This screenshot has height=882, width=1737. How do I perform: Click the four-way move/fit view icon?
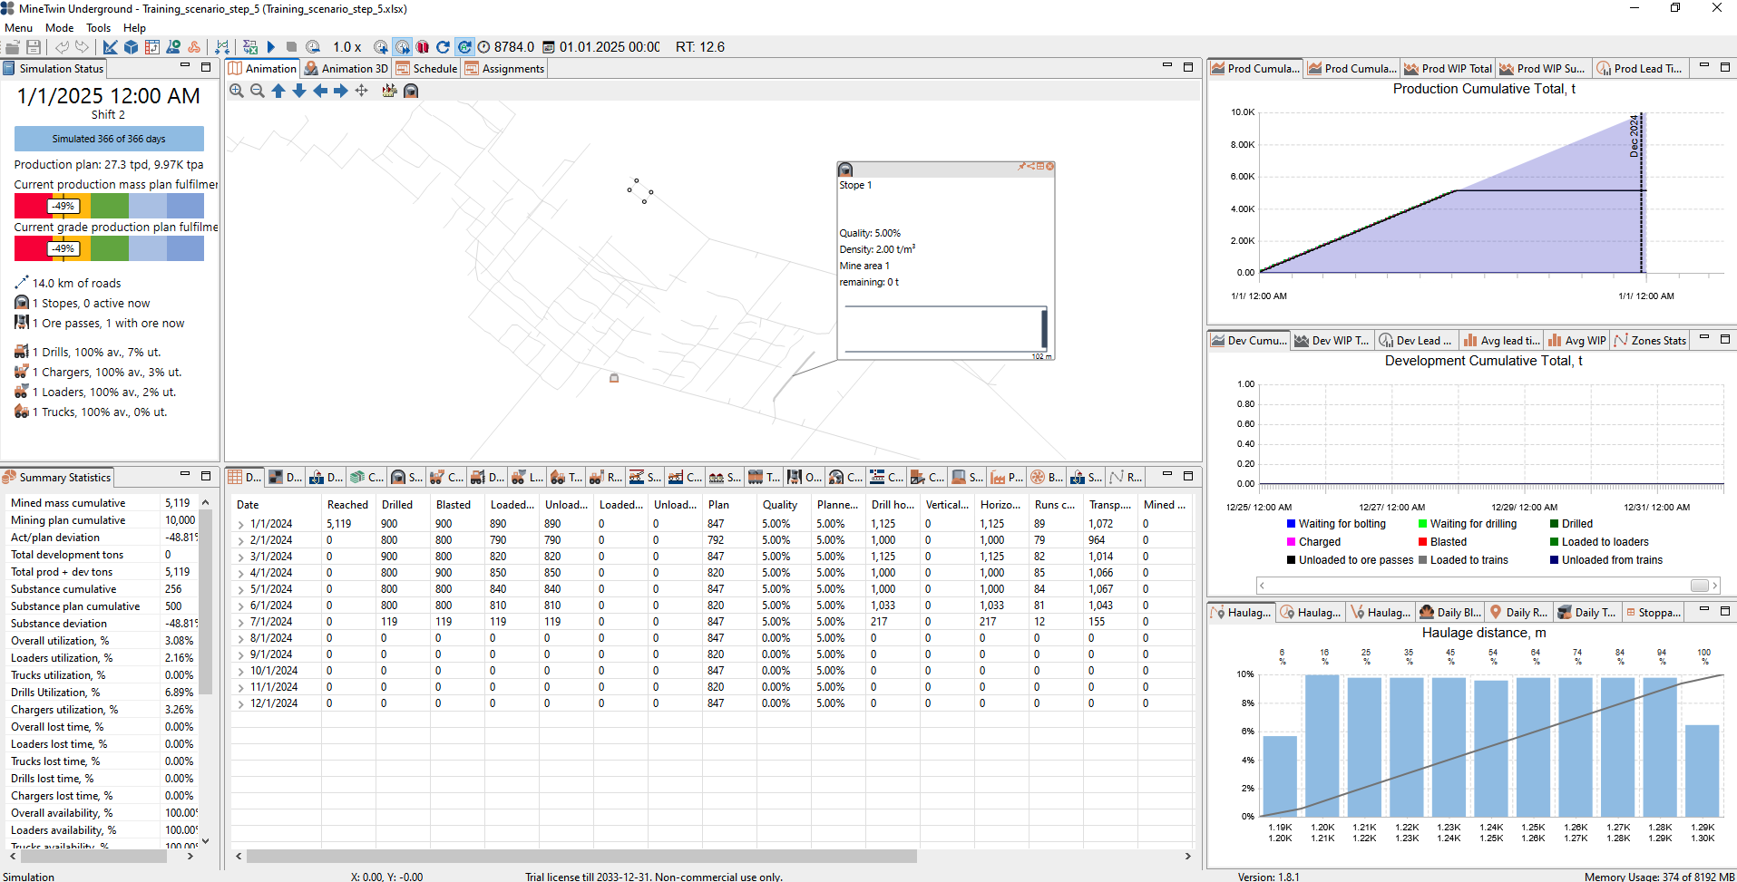coord(362,91)
